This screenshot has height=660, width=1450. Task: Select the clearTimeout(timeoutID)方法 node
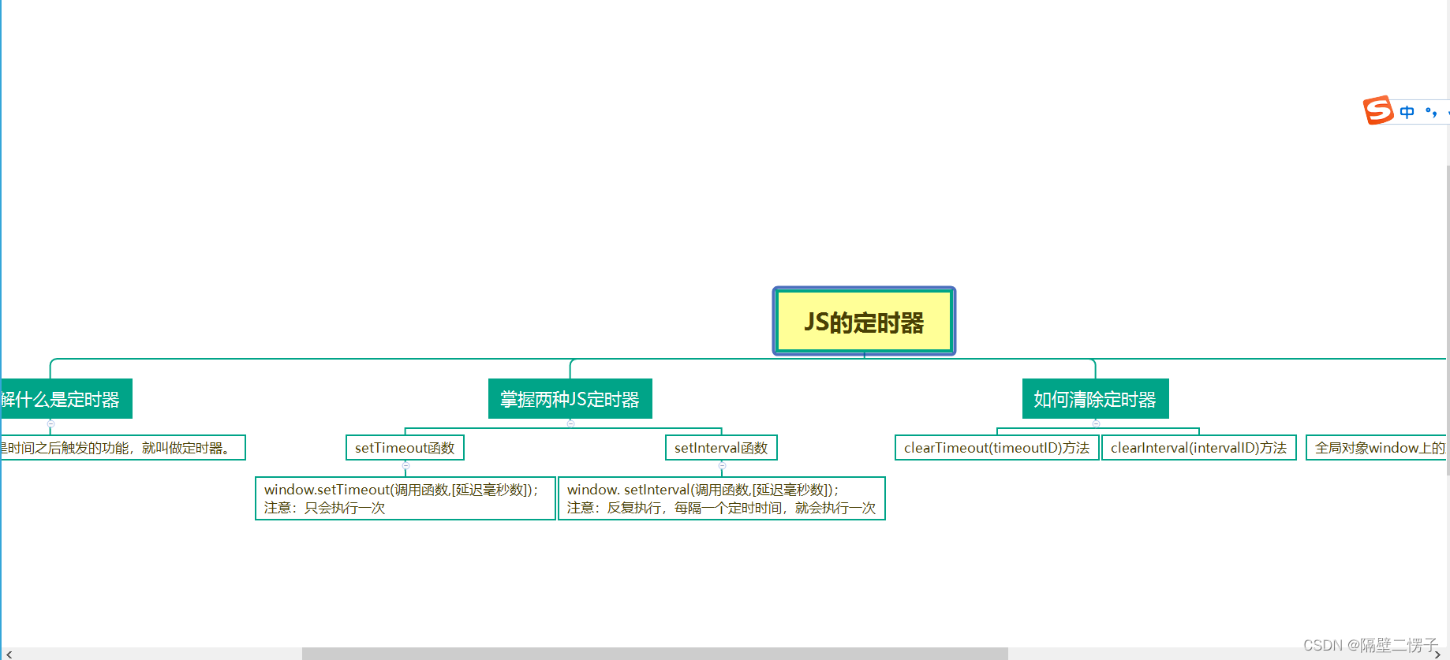point(996,448)
